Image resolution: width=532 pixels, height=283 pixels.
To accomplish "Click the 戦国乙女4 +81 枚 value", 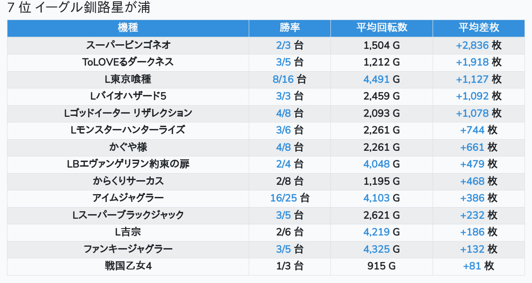I will [x=479, y=266].
